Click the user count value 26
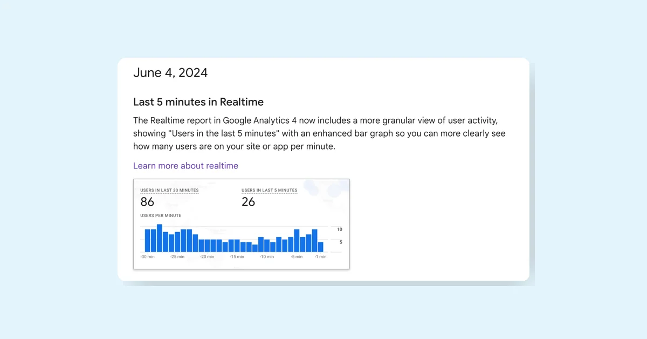Viewport: 647px width, 339px height. (x=249, y=202)
